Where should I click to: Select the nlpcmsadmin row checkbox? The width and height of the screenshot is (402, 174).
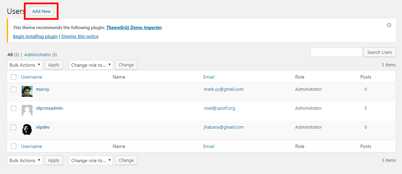pos(14,108)
